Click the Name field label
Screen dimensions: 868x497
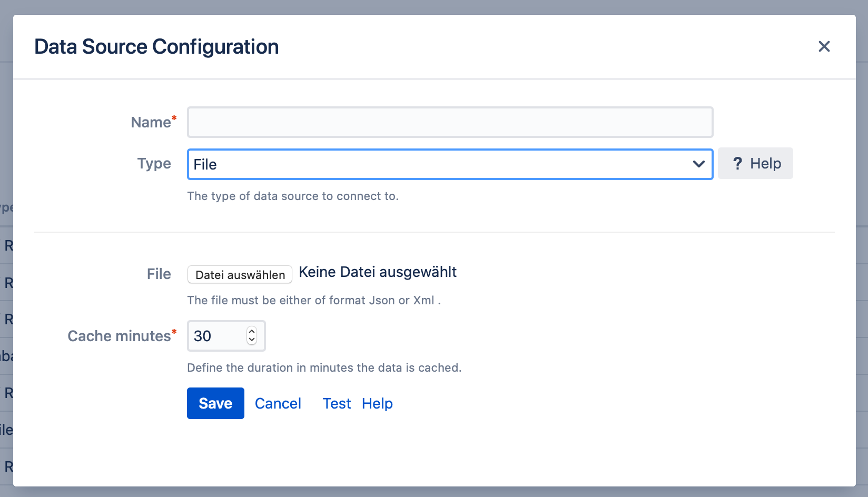tap(151, 122)
